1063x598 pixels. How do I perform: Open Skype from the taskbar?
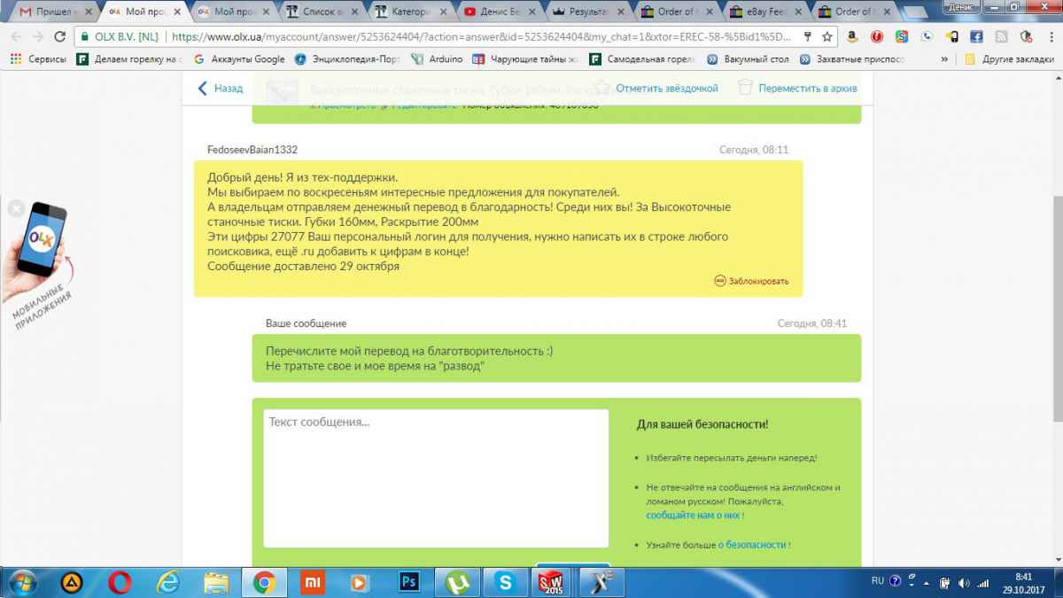[506, 582]
